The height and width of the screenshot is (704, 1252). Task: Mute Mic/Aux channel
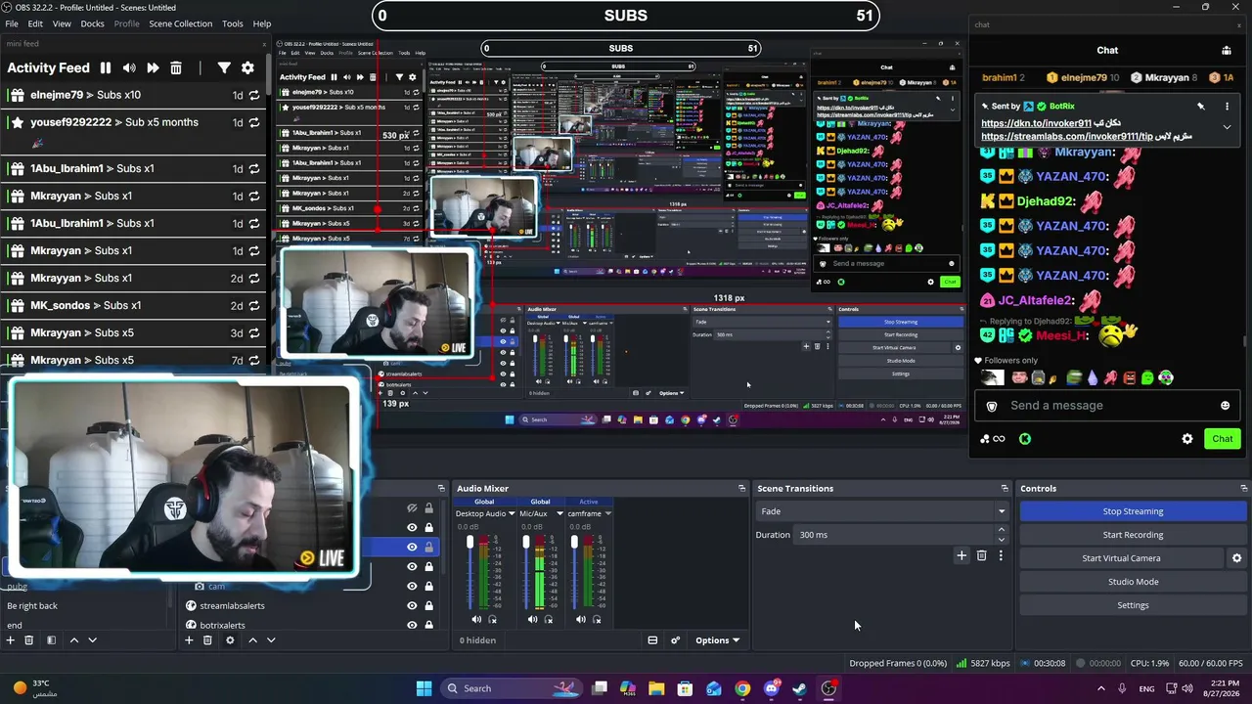tap(532, 619)
